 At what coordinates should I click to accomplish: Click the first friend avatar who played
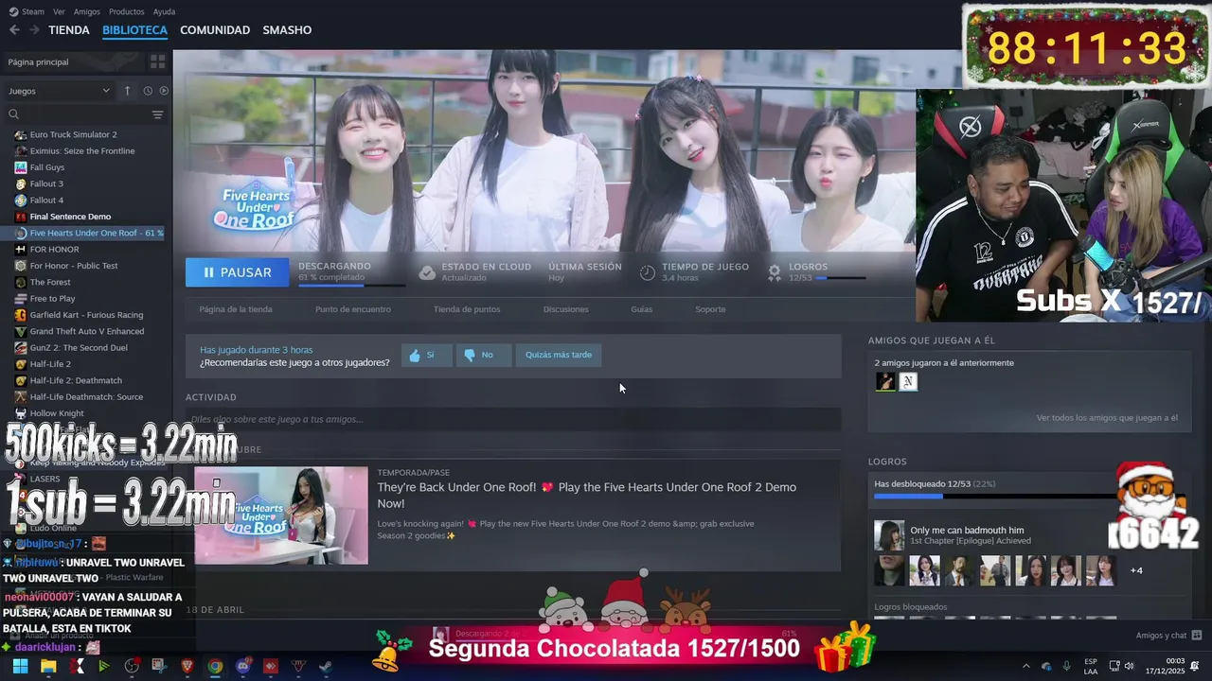pos(885,382)
